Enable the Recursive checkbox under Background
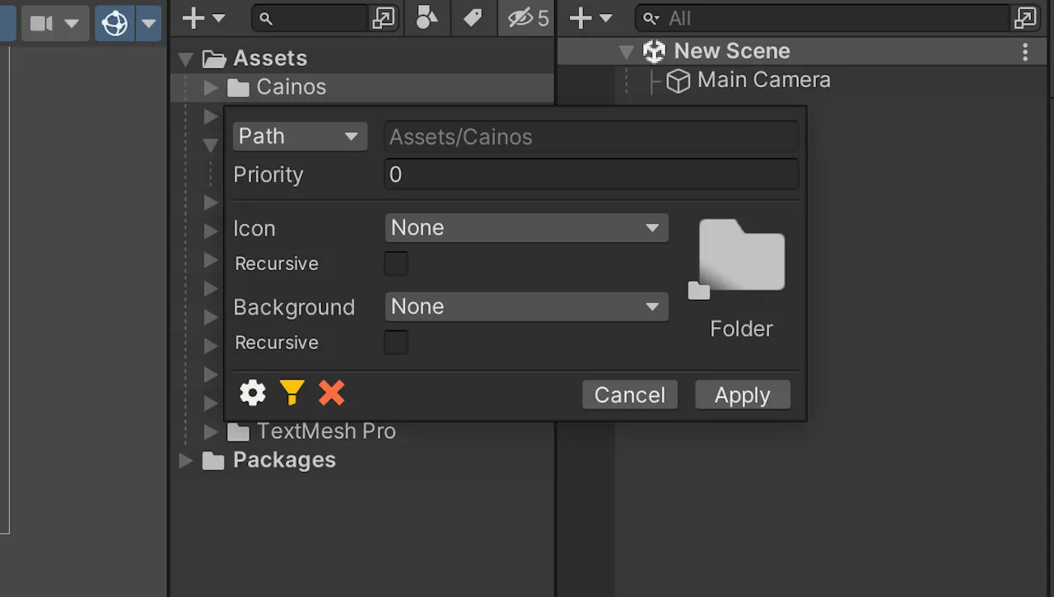Viewport: 1054px width, 597px height. [396, 343]
